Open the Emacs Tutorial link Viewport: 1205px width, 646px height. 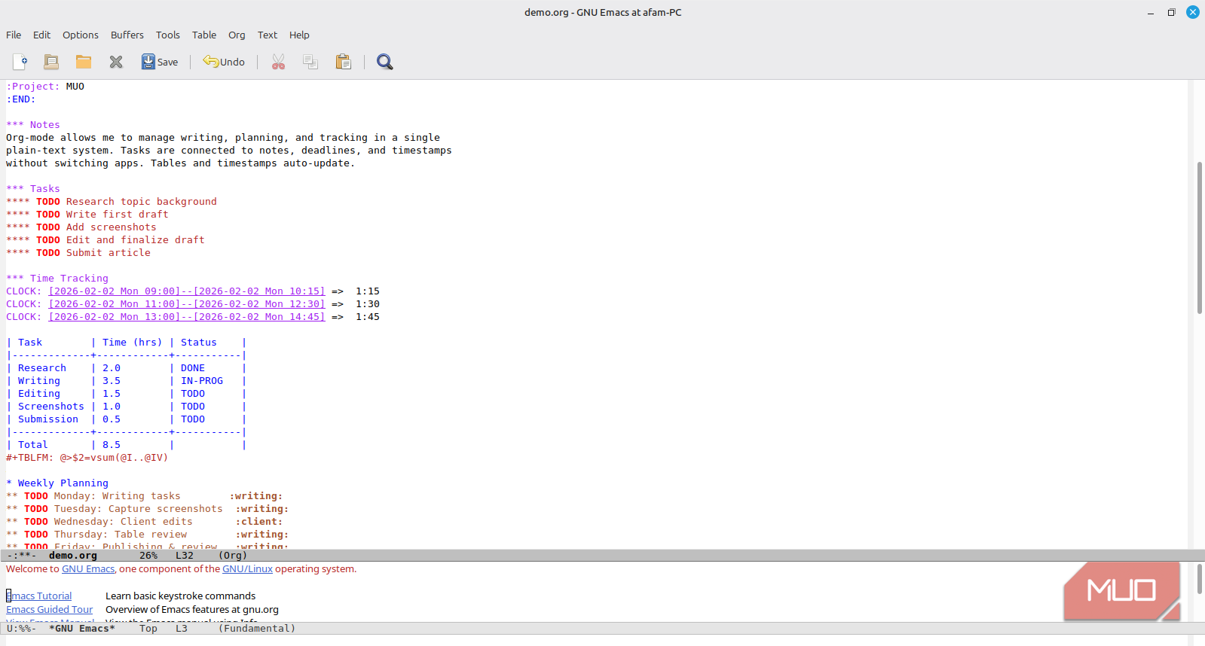(39, 596)
